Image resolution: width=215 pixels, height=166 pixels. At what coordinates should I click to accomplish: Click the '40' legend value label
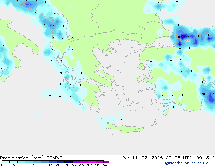[x=89, y=165]
